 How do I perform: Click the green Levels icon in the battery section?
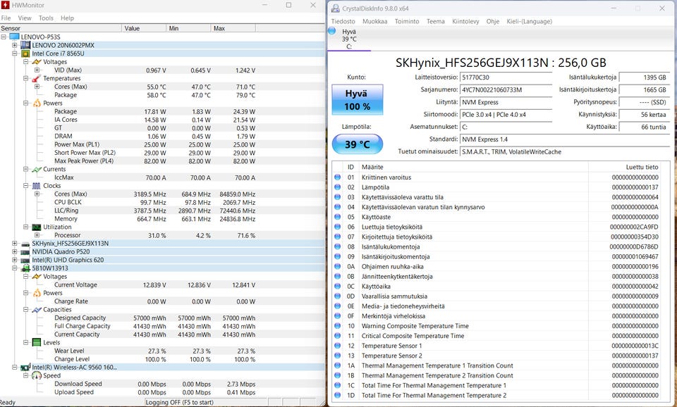(36, 343)
